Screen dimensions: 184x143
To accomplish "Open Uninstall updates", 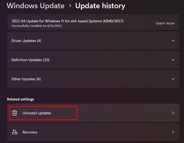I will pyautogui.click(x=37, y=113).
